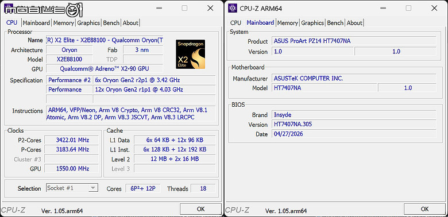The width and height of the screenshot is (448, 217).
Task: Close the right CPU-Z ARM64 window
Action: pyautogui.click(x=434, y=8)
